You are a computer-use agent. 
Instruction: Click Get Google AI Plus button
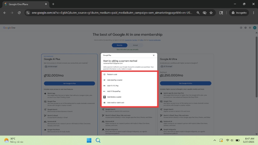(x=69, y=83)
